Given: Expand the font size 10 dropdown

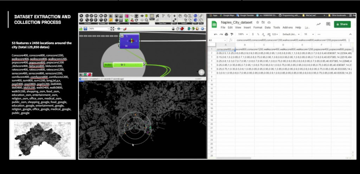Looking at the screenshot, I should point(308,34).
